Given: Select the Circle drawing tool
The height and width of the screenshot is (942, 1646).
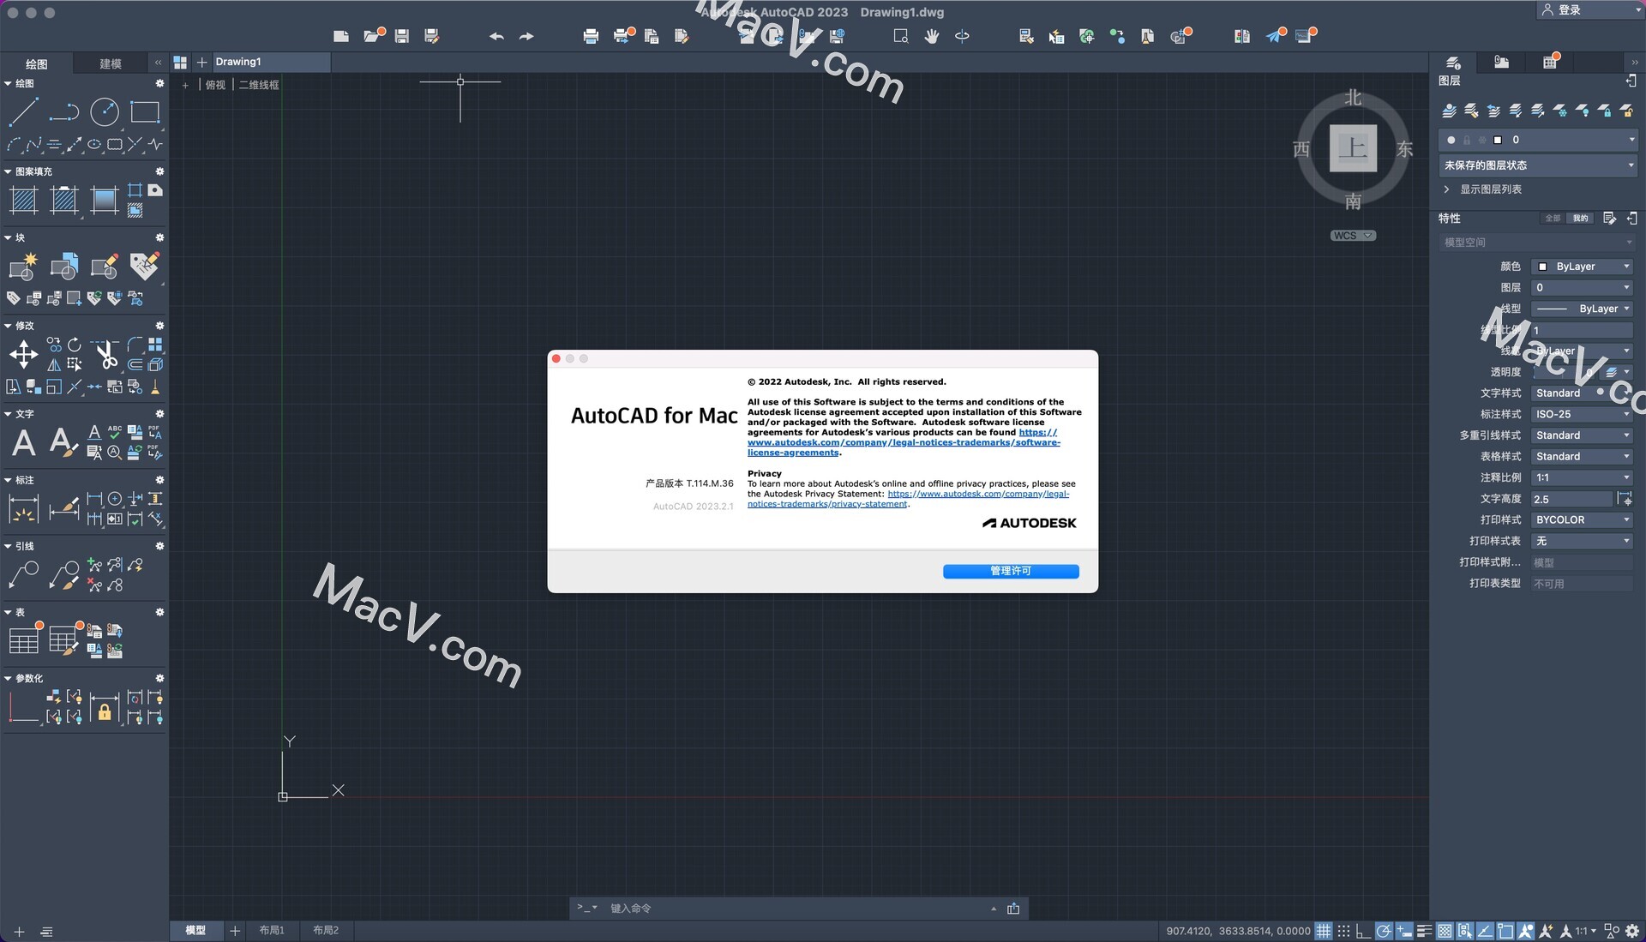Looking at the screenshot, I should tap(105, 111).
